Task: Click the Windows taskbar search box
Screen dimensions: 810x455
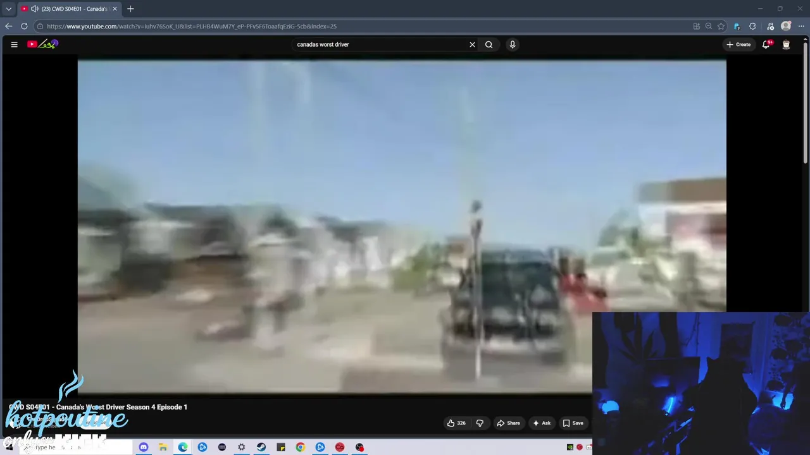Action: (76, 447)
